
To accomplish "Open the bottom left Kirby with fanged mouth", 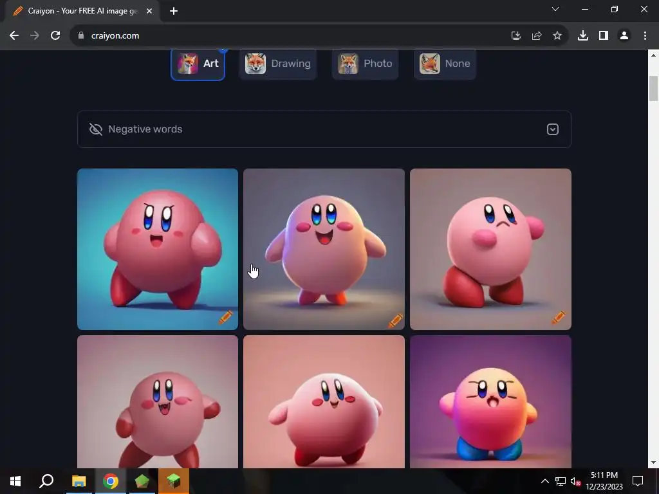I will click(158, 401).
